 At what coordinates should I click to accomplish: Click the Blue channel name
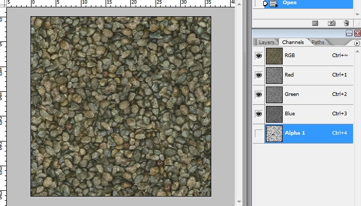click(x=290, y=113)
